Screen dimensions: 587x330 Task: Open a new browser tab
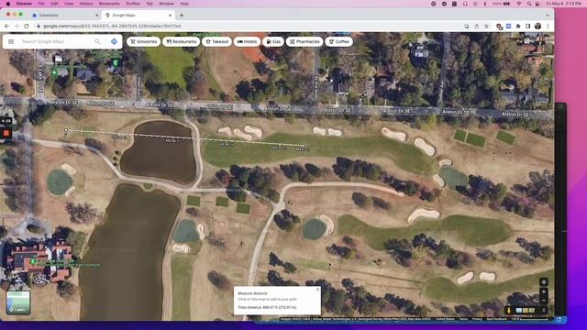tap(182, 16)
